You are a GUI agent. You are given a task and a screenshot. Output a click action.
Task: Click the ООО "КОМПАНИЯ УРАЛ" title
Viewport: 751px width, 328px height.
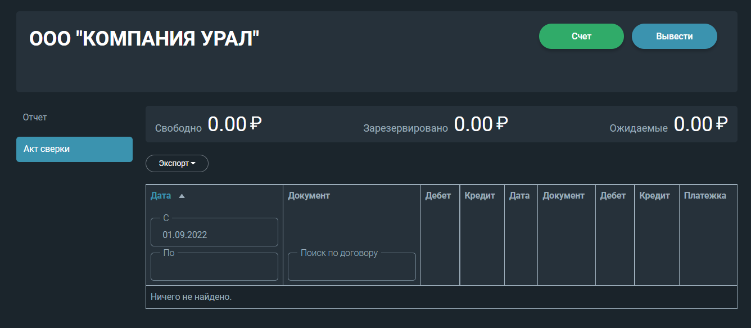144,39
